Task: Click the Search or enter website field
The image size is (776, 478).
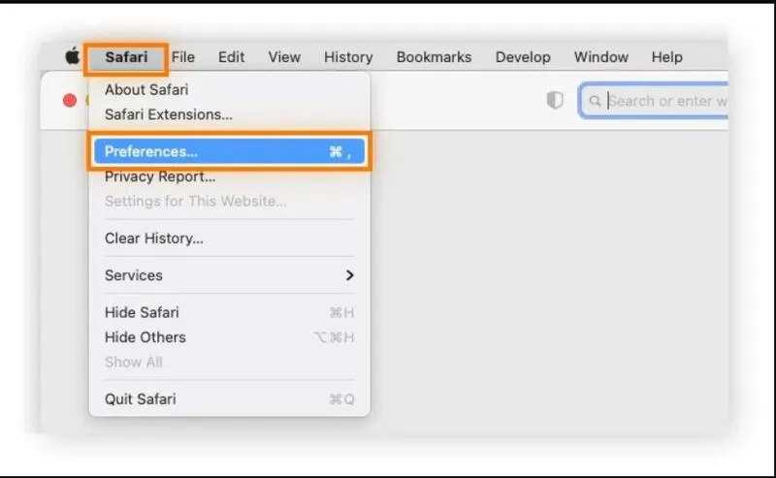Action: [x=654, y=101]
